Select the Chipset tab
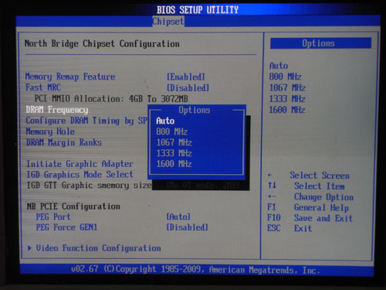Screen dimensions: 386x290 pyautogui.click(x=168, y=22)
